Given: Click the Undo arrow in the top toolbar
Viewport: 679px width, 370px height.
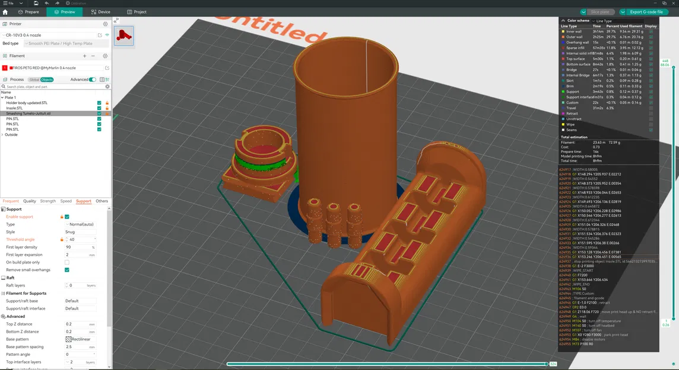Looking at the screenshot, I should [x=47, y=4].
